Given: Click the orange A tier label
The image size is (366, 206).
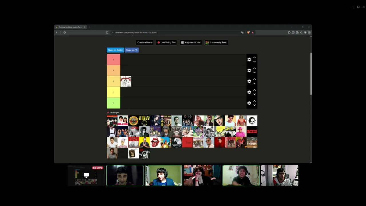Looking at the screenshot, I should click(114, 70).
